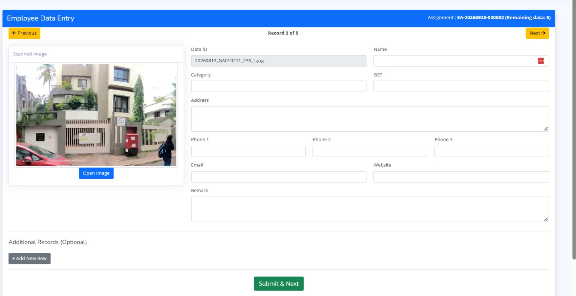The width and height of the screenshot is (576, 296).
Task: Open Image in full view
Action: pos(96,173)
